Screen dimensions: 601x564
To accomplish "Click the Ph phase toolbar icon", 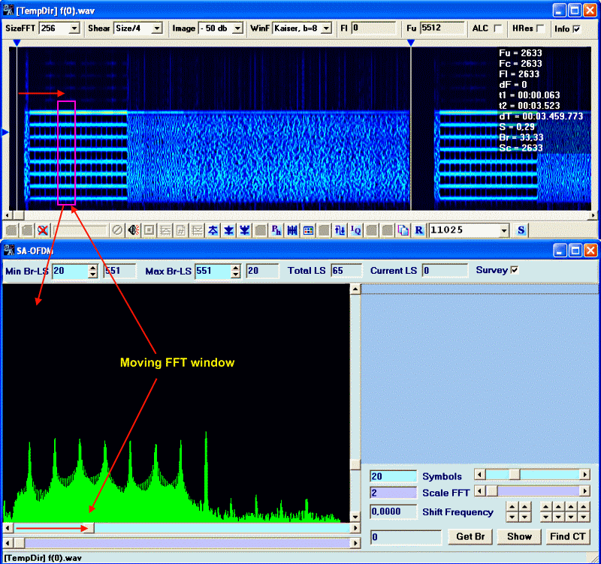I will point(276,230).
